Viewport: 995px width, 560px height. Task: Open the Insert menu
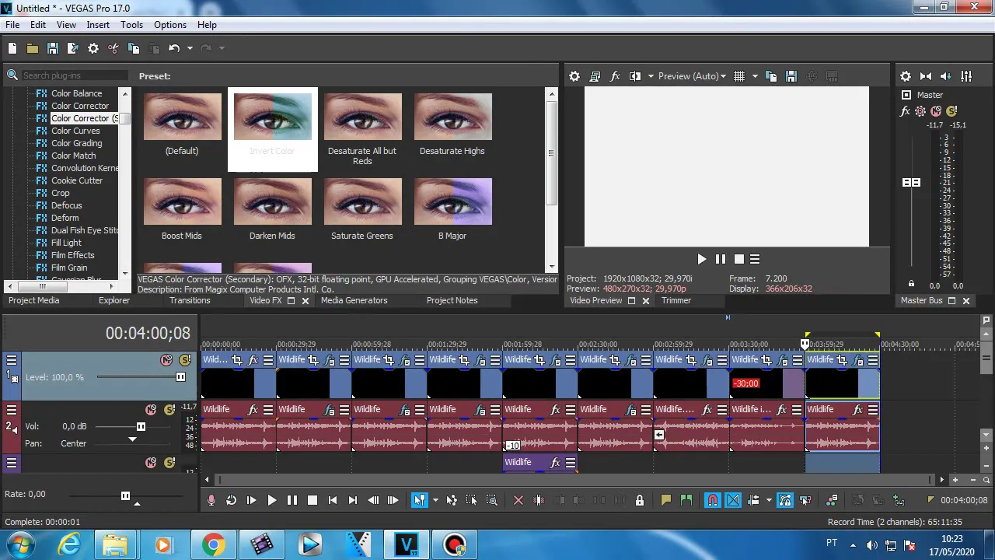[x=98, y=25]
